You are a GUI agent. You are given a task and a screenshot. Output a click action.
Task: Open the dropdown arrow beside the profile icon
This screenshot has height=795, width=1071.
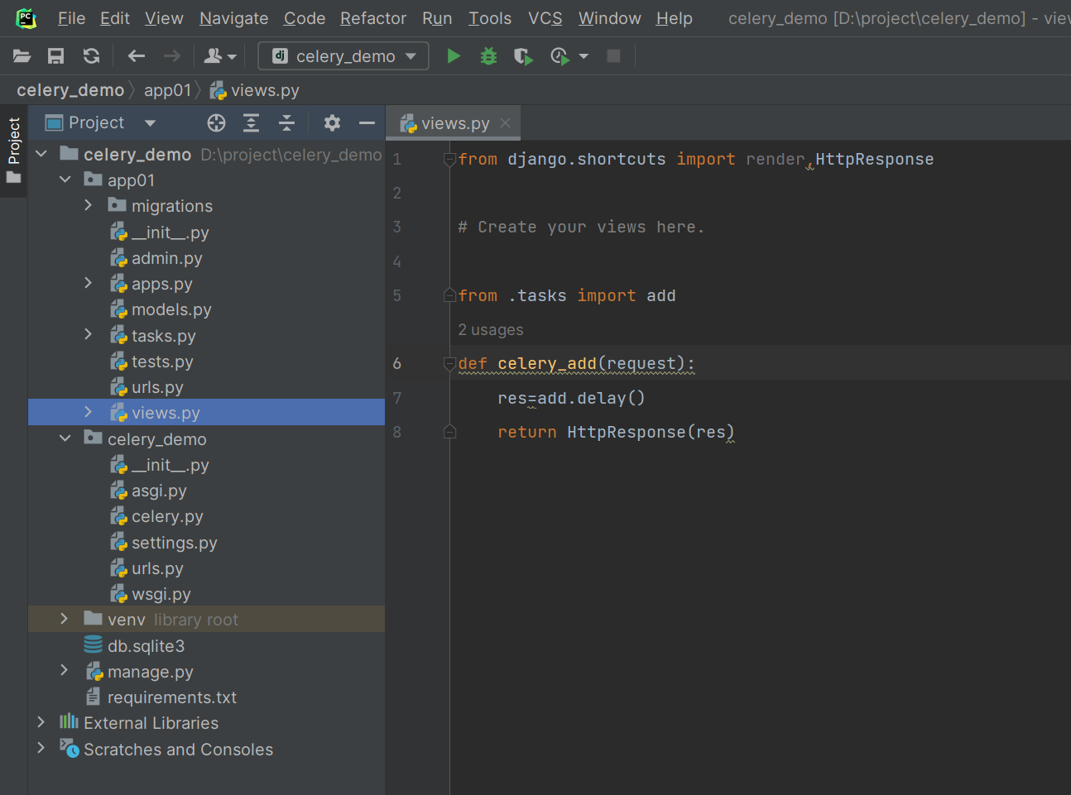pos(584,56)
